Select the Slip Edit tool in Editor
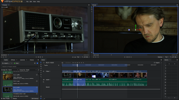The image size is (179, 100). pos(41,69)
